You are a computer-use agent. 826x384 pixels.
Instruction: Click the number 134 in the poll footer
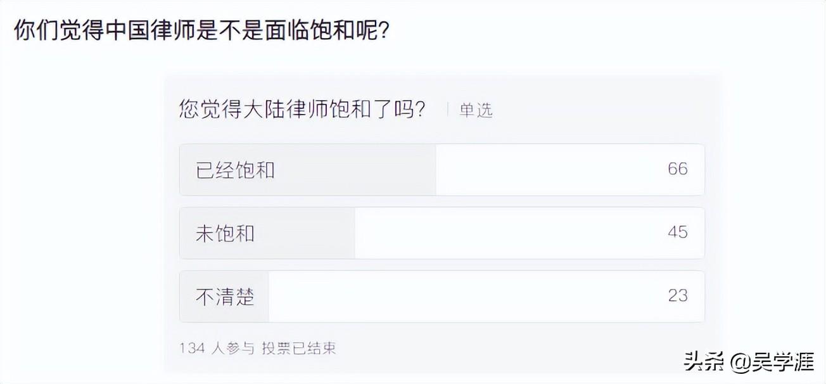point(192,348)
